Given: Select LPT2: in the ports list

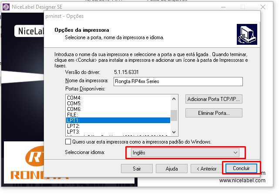Looking at the screenshot, I should click(118, 126).
